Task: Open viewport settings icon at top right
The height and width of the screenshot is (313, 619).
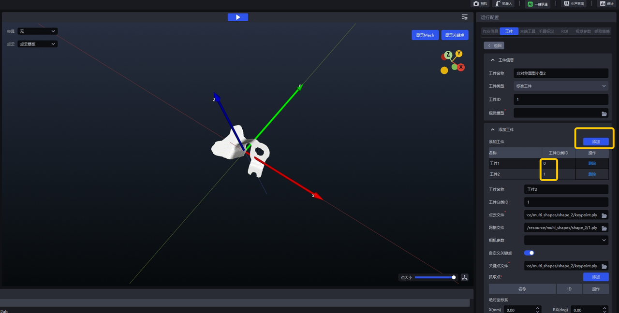Action: (x=464, y=17)
